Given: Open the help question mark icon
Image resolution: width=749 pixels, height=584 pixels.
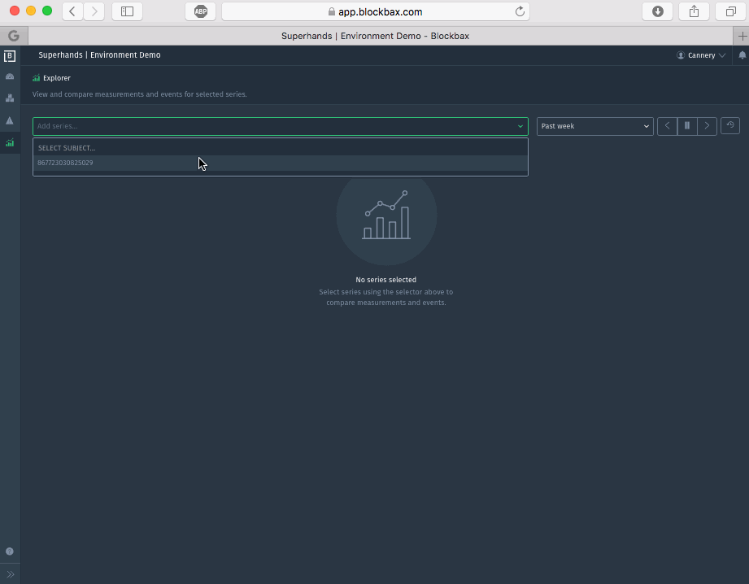Looking at the screenshot, I should pyautogui.click(x=10, y=551).
